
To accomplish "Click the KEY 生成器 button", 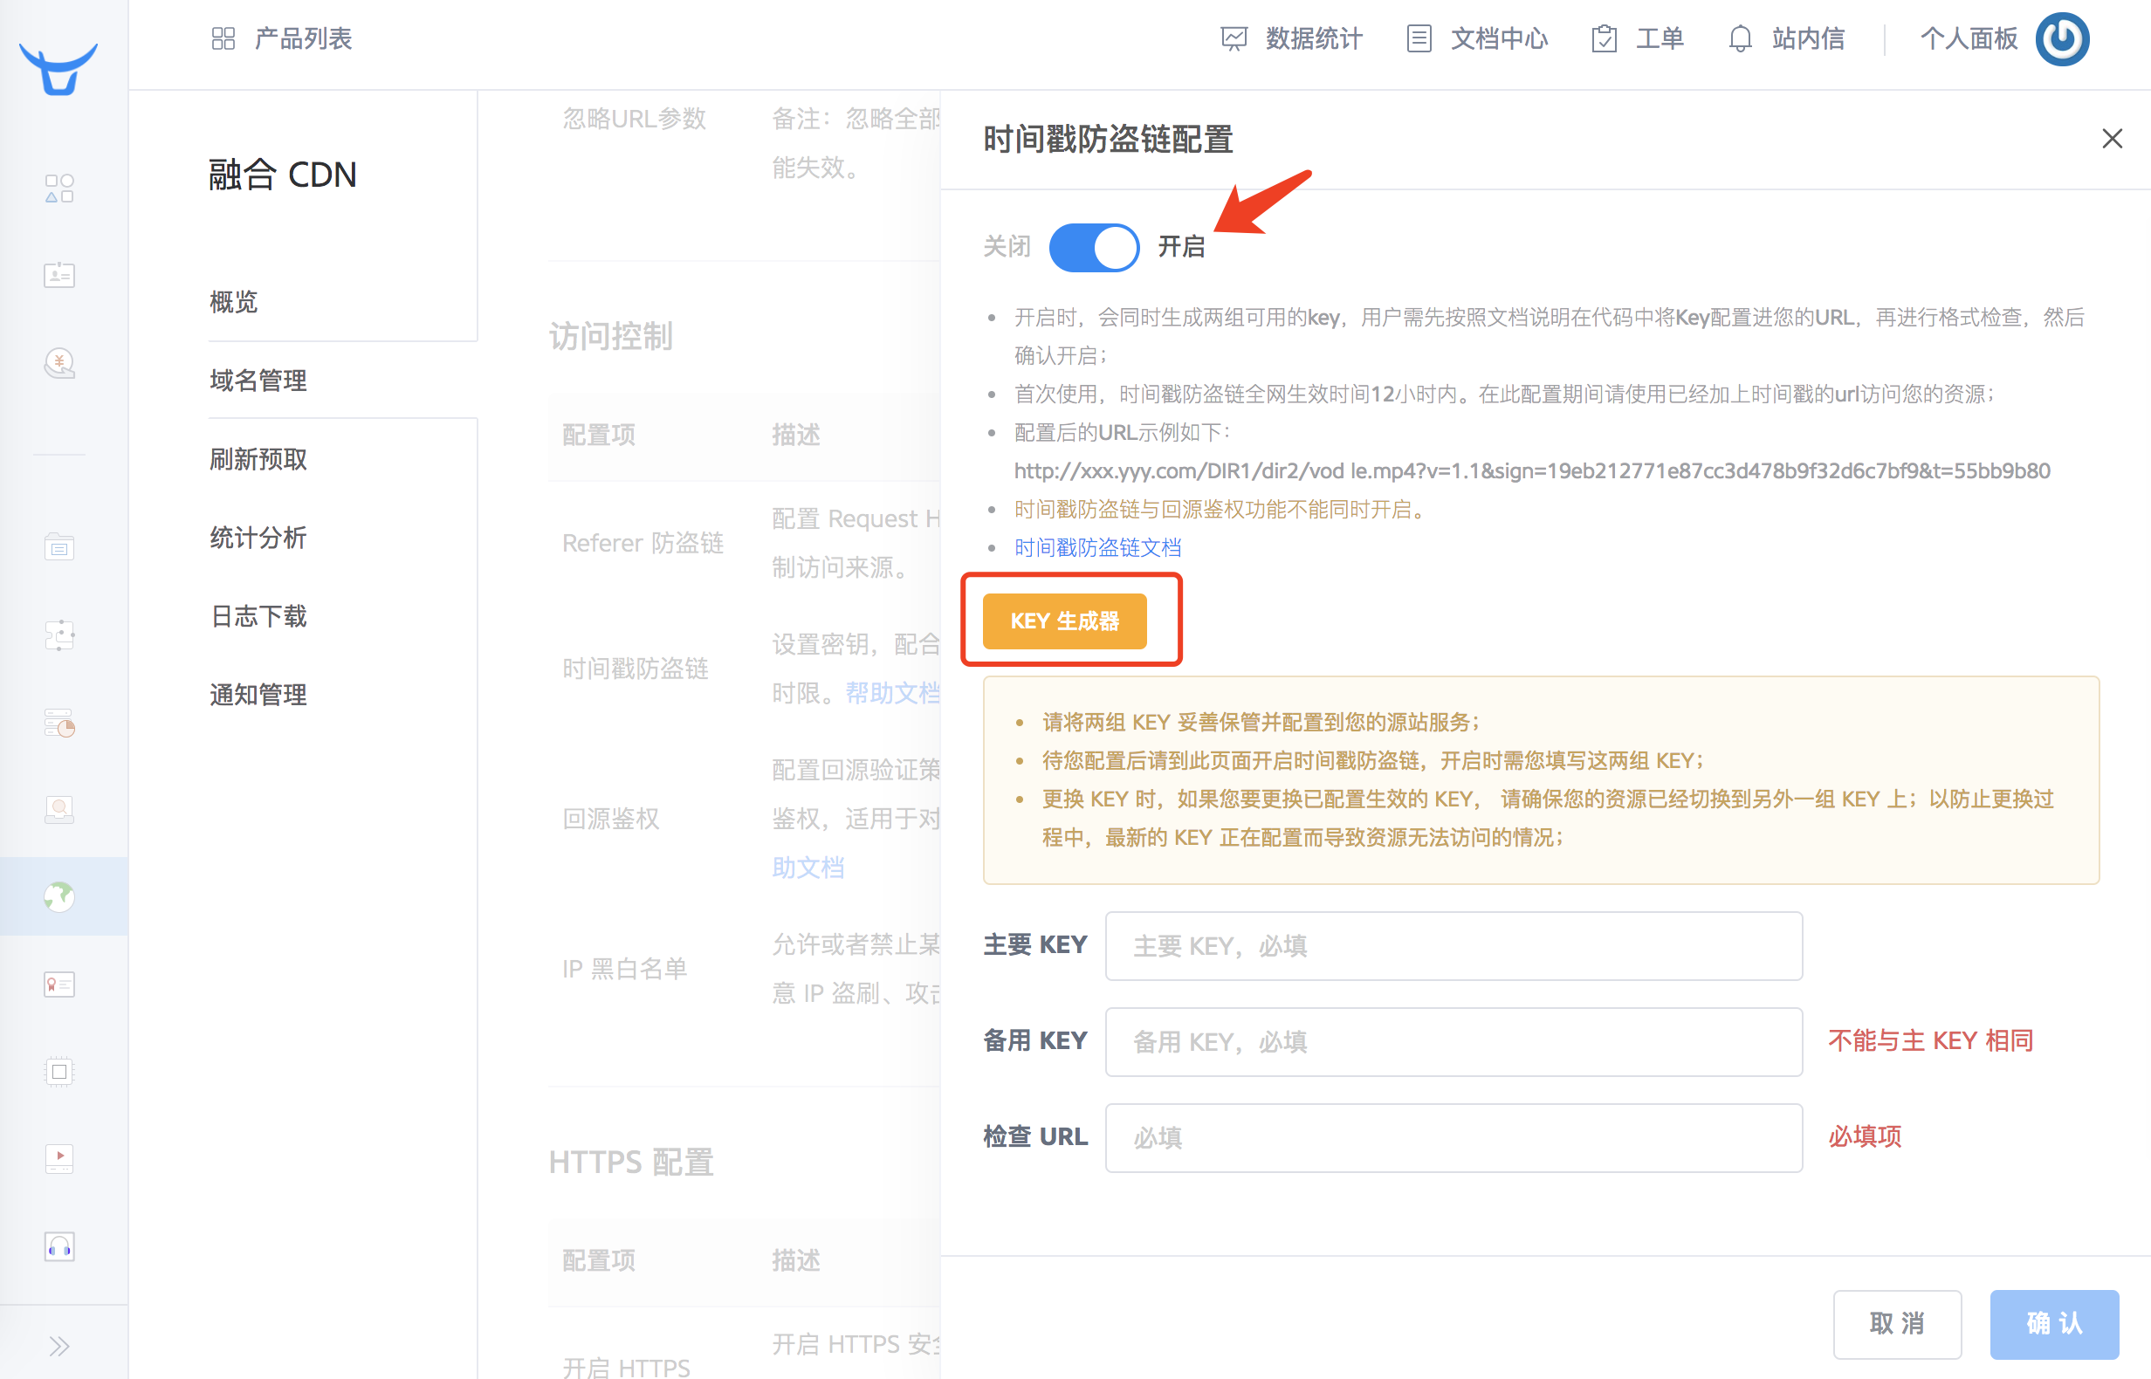I will 1064,621.
